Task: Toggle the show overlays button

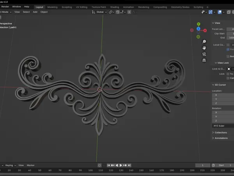Action: pos(220,12)
